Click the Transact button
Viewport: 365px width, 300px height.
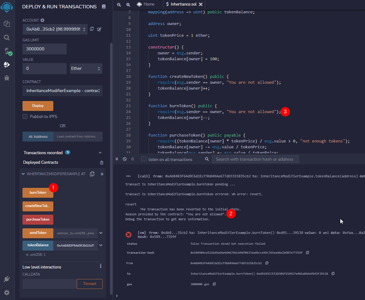90,284
